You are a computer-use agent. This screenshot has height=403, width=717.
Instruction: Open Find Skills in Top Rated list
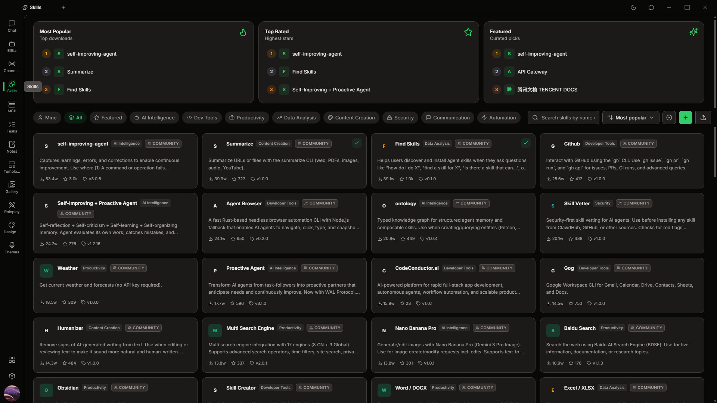304,72
